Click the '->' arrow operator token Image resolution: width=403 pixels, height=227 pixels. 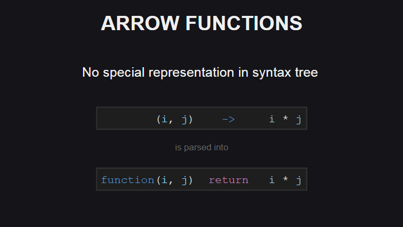(x=228, y=119)
